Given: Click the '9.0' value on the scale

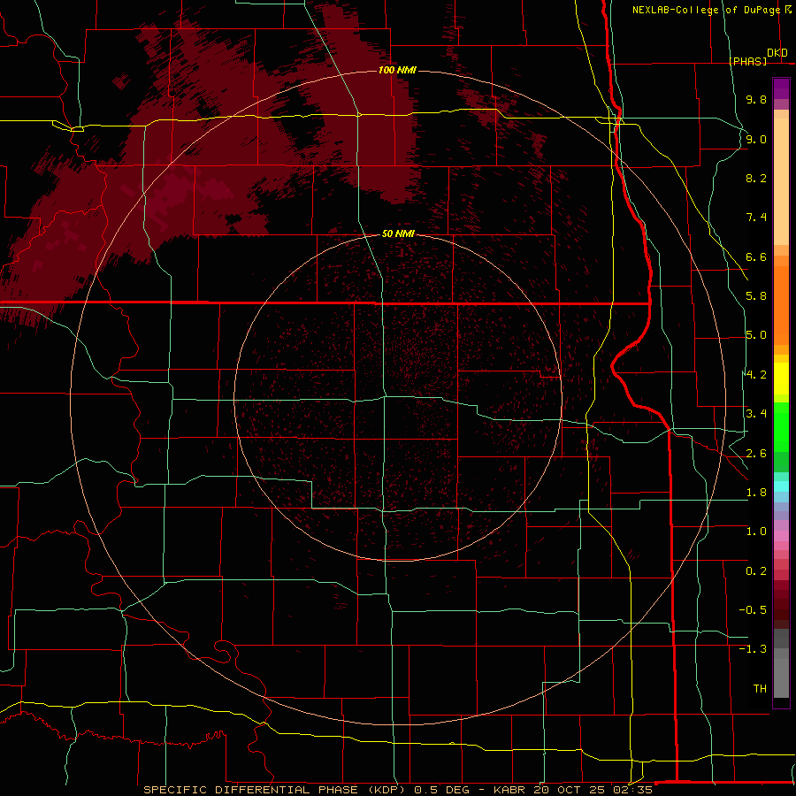Looking at the screenshot, I should point(756,139).
